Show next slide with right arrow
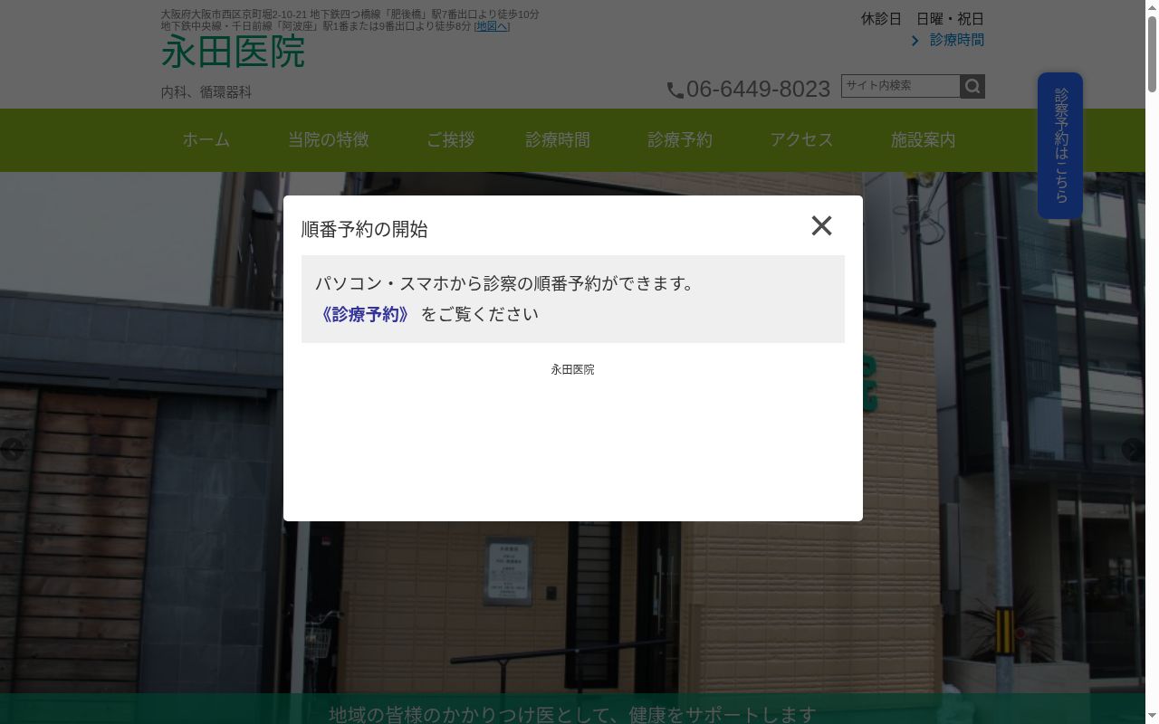 [1134, 450]
